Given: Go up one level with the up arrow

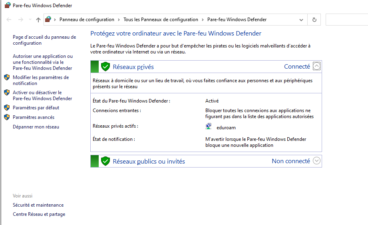Looking at the screenshot, I should click(38, 20).
